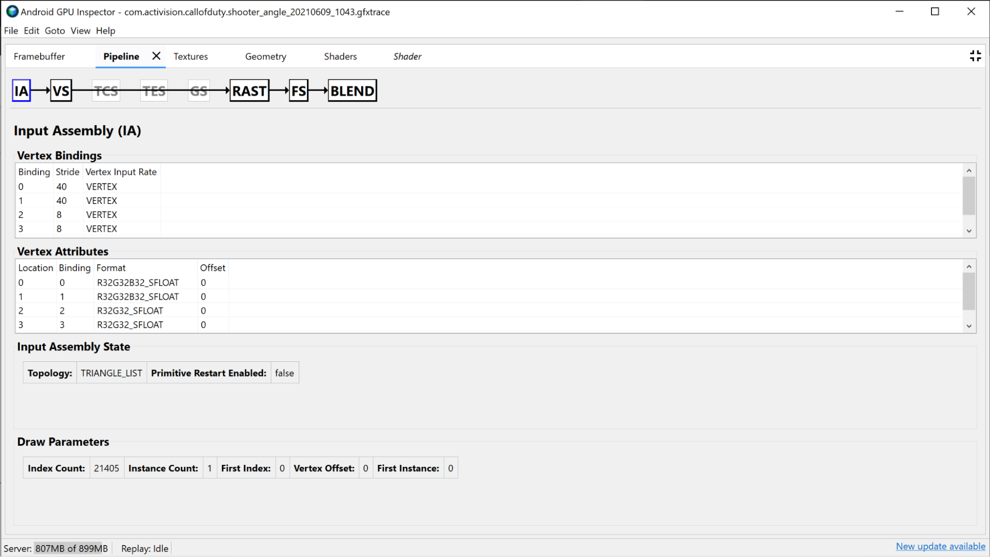Click the Shader italic tab label
990x557 pixels.
(x=407, y=56)
